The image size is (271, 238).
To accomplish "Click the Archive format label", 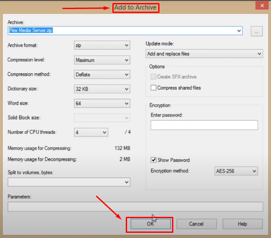I will [22, 45].
